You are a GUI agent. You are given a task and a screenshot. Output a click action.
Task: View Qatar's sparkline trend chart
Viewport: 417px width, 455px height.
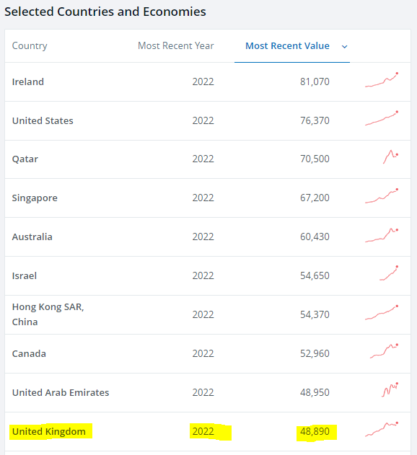[x=390, y=157]
